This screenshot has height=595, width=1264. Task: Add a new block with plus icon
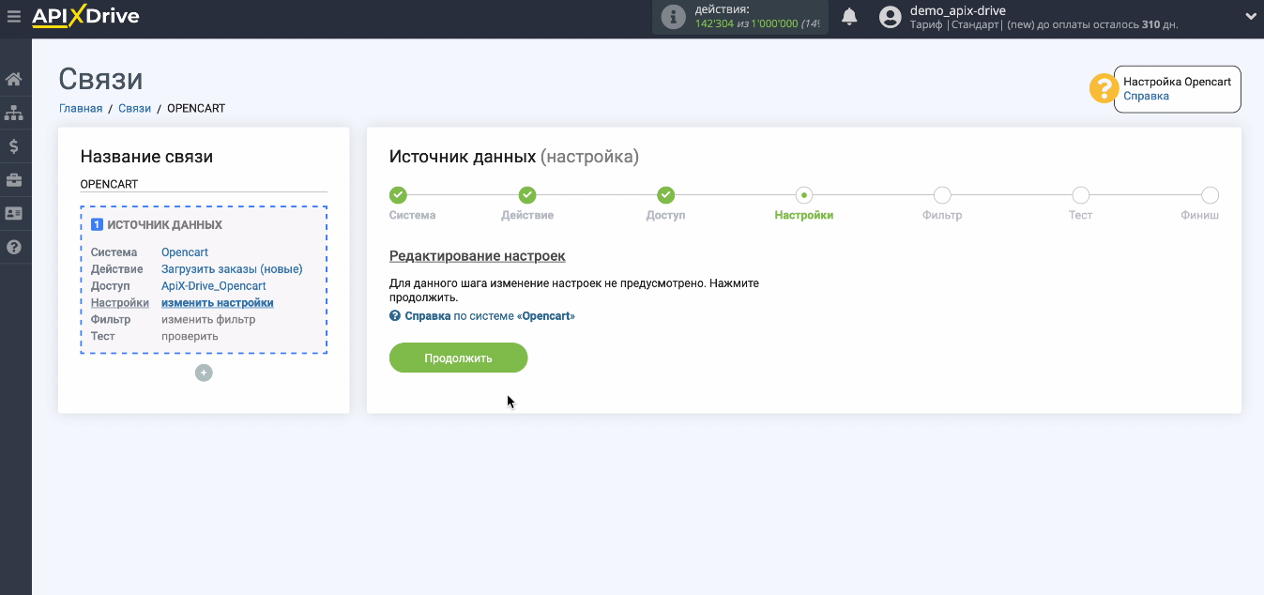click(204, 373)
